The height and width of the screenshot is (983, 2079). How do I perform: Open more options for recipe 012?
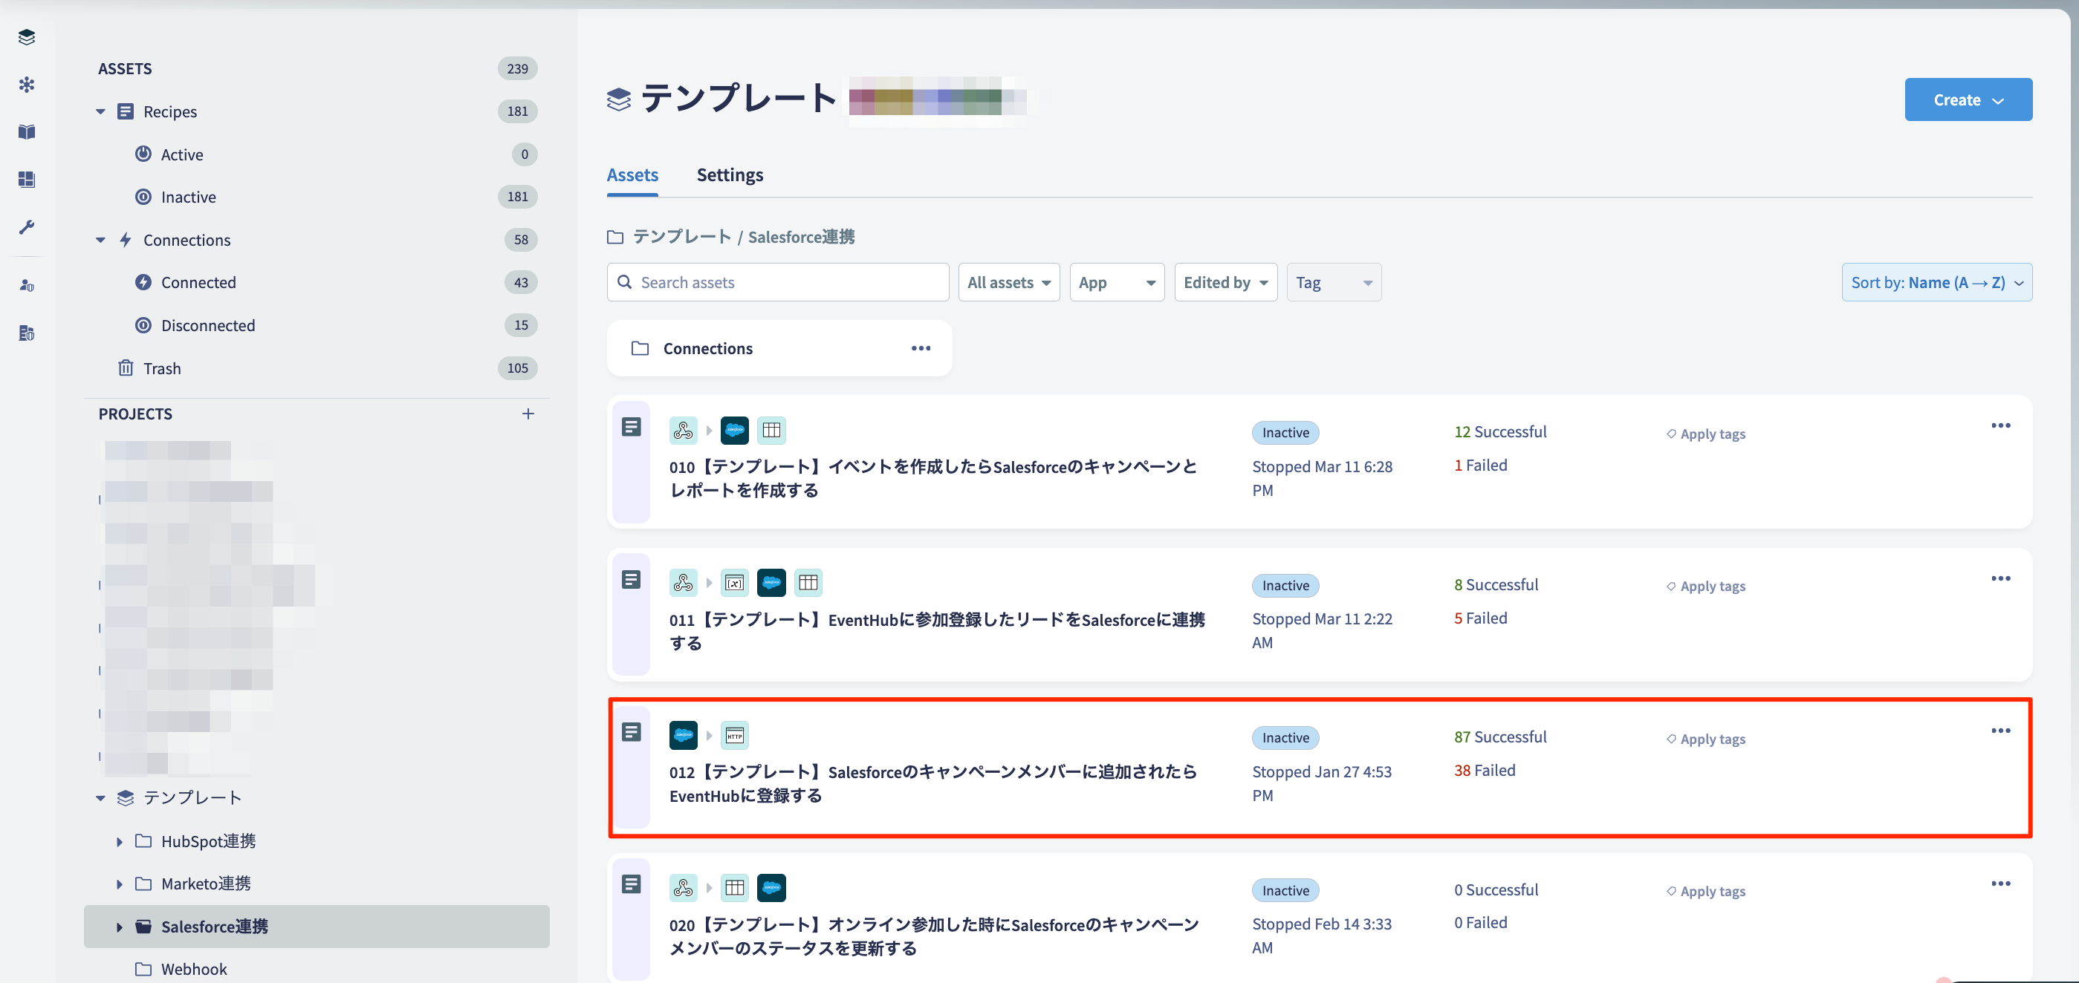(2000, 731)
